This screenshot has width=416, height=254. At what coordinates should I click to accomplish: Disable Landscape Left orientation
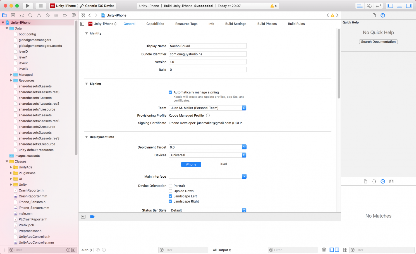point(170,196)
